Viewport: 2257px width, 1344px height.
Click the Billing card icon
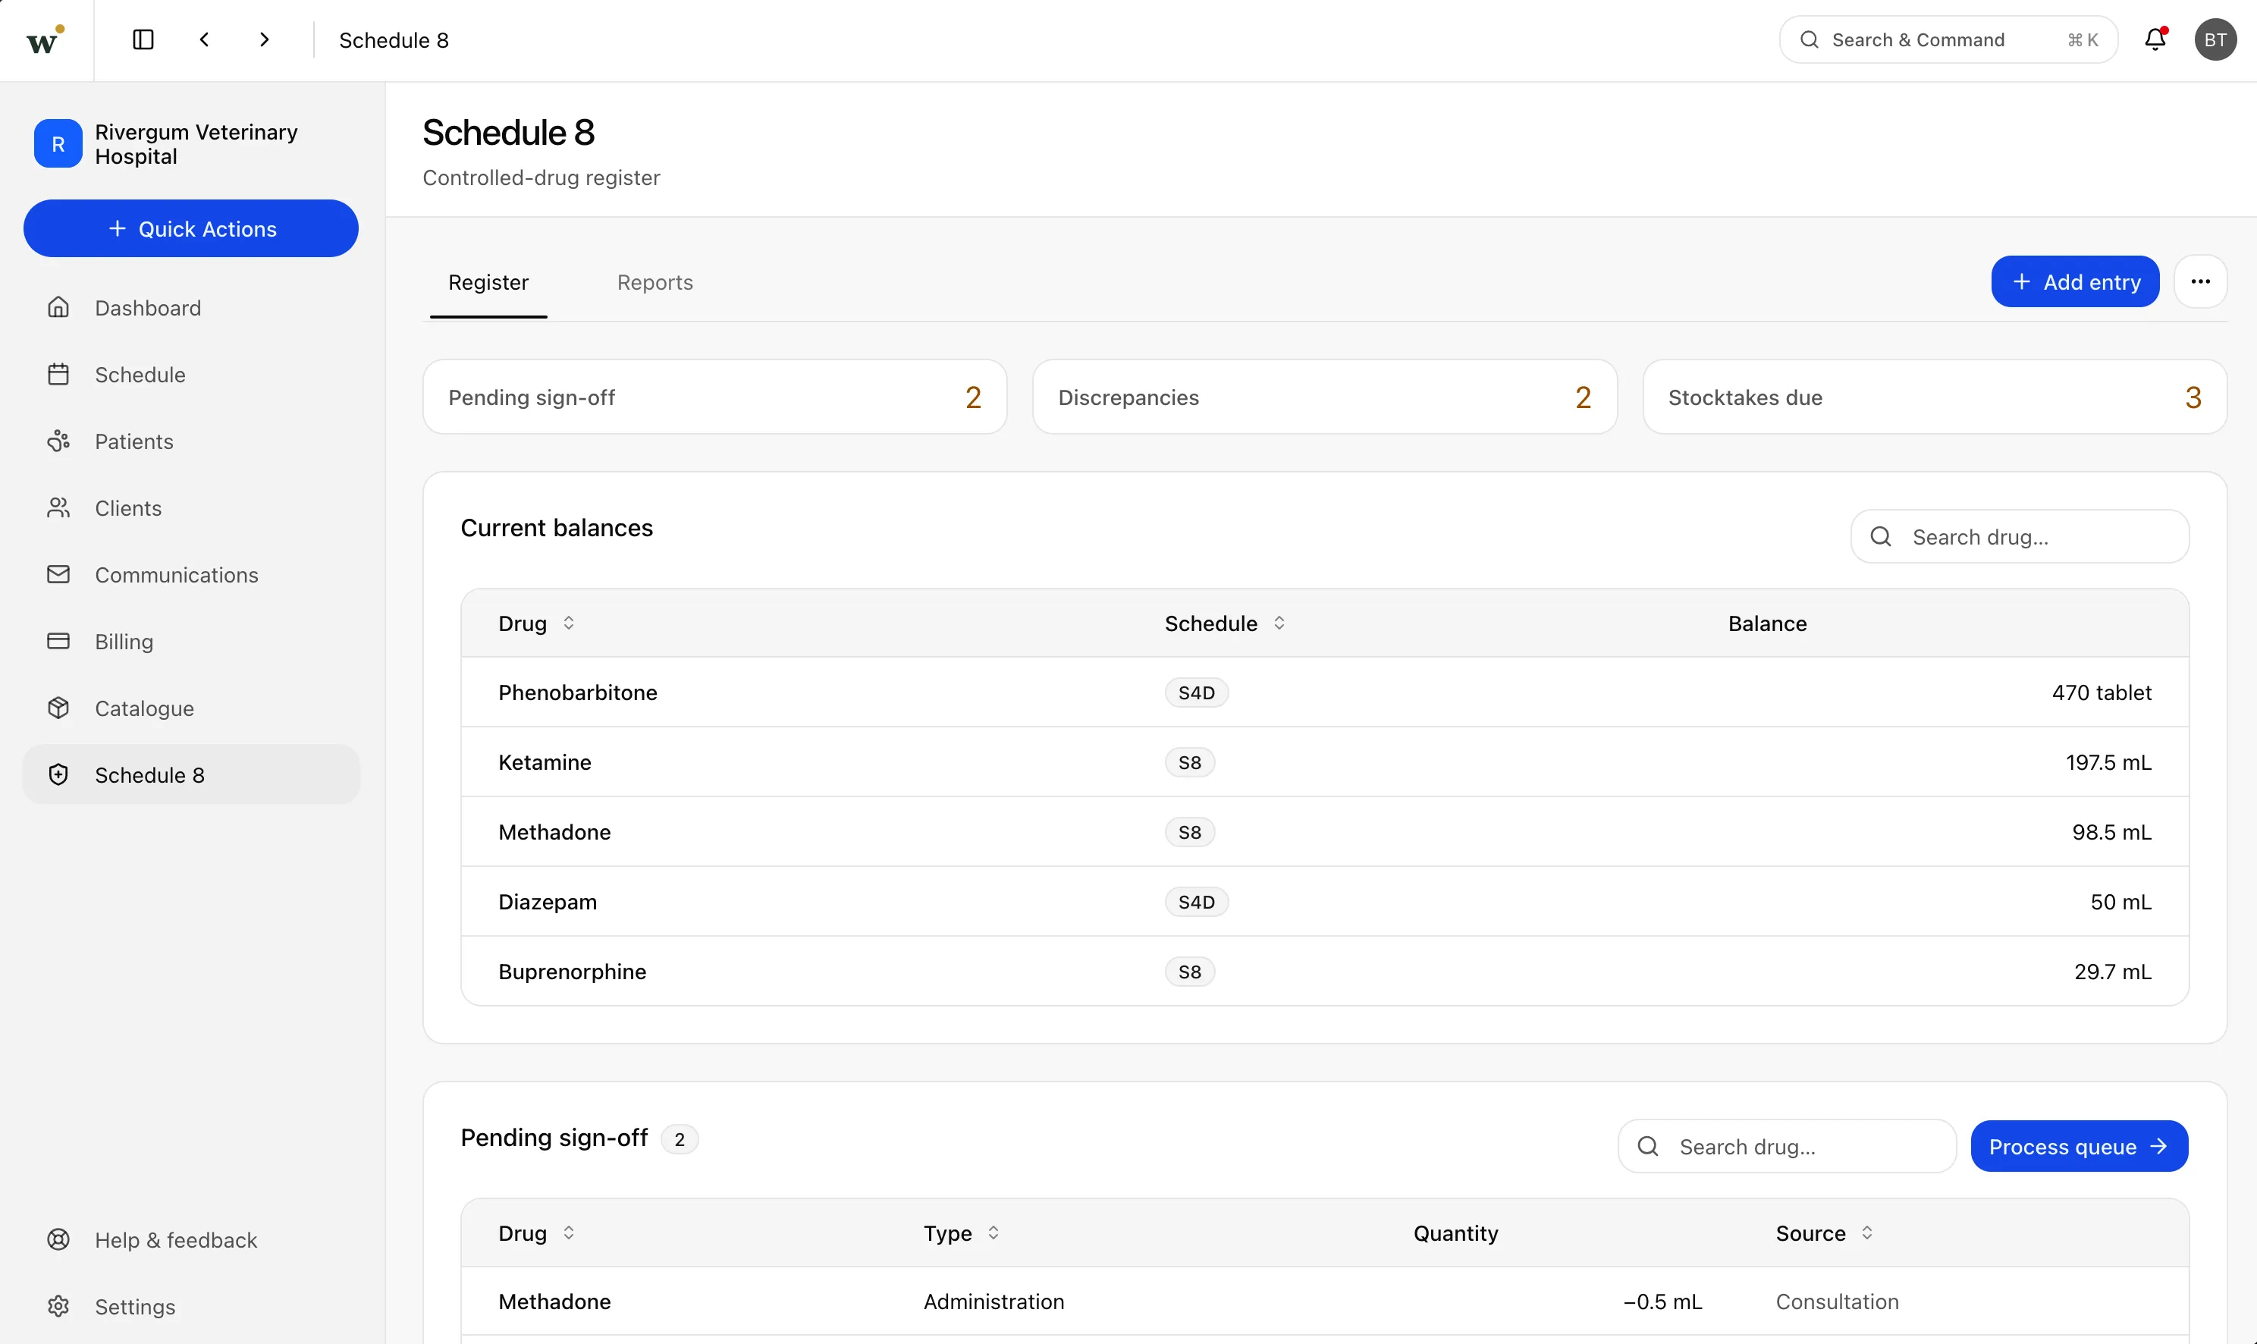[59, 641]
